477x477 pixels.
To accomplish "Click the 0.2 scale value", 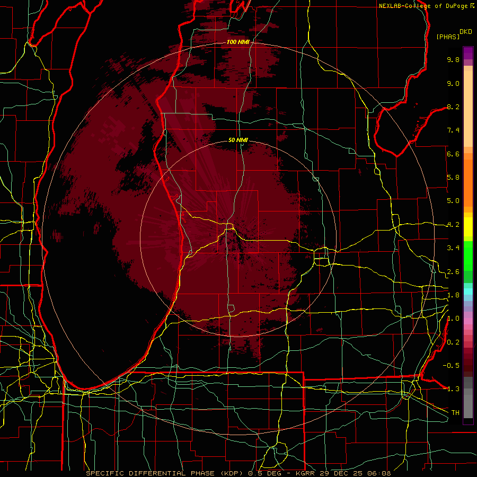I will (x=453, y=342).
